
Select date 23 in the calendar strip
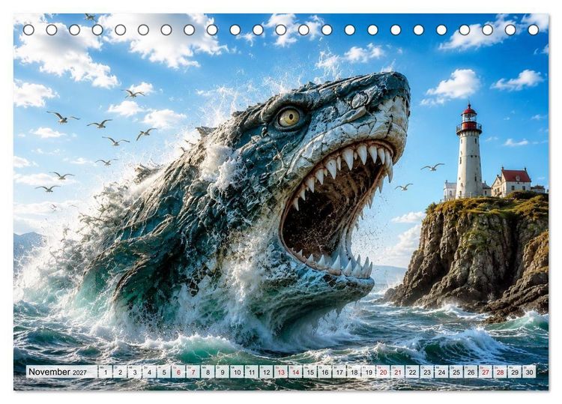427,372
